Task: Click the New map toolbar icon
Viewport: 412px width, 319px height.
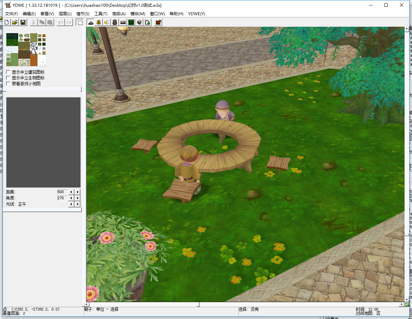Action: pos(6,22)
